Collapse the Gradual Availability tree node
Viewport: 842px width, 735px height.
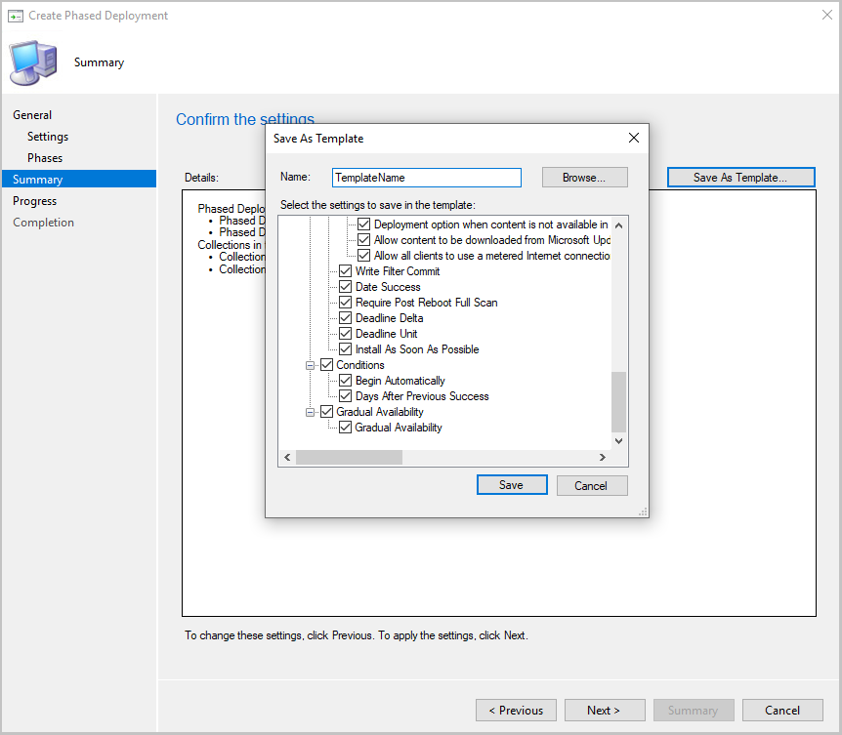pyautogui.click(x=310, y=412)
